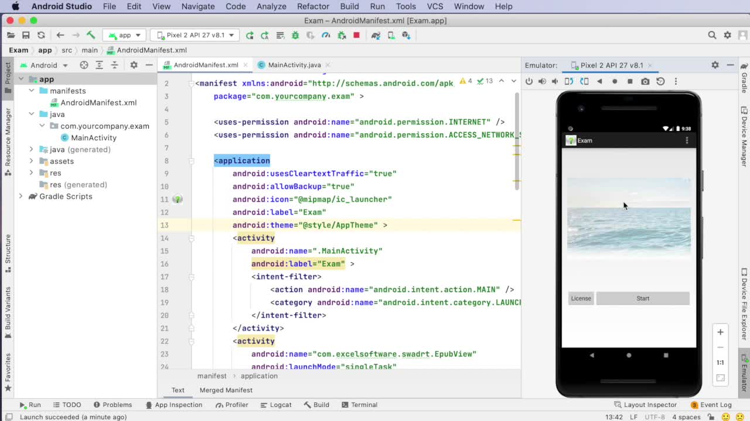
Task: Open app run configuration dropdown
Action: (x=125, y=35)
